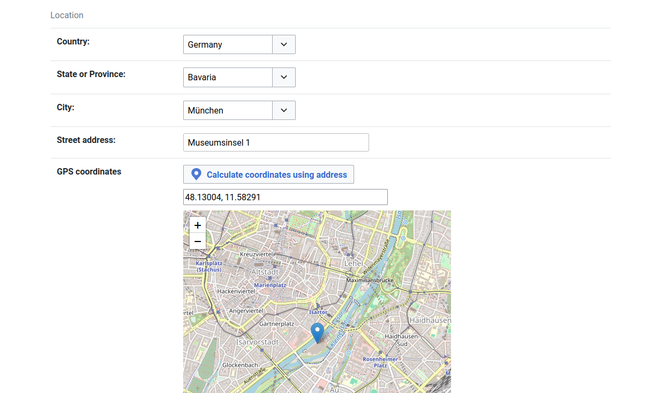Zoom in on the map
653x393 pixels.
[x=198, y=225]
